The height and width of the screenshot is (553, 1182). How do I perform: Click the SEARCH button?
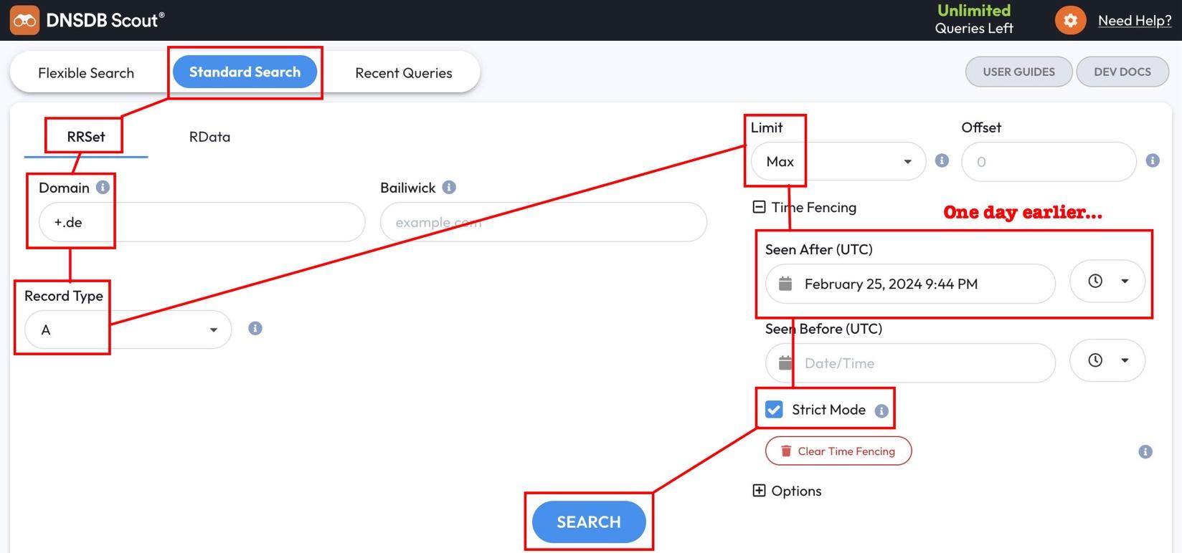(x=588, y=522)
